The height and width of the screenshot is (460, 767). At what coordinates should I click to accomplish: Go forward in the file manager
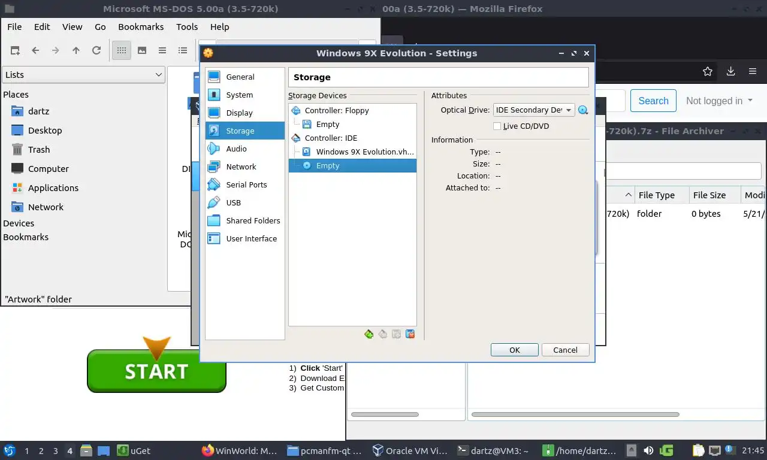56,50
